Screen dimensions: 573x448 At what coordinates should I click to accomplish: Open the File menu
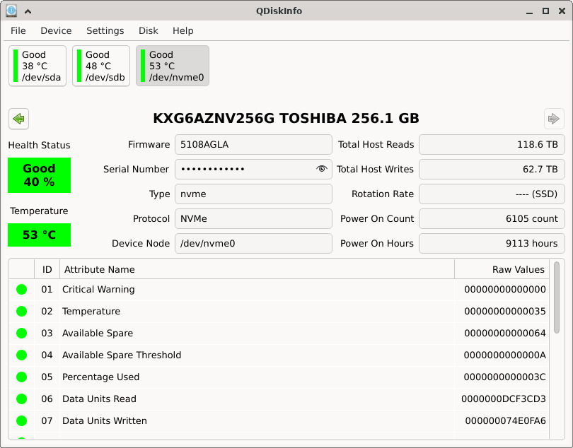click(18, 30)
